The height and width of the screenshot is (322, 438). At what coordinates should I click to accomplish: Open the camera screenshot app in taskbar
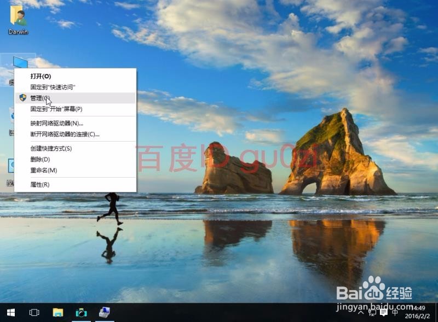81,313
